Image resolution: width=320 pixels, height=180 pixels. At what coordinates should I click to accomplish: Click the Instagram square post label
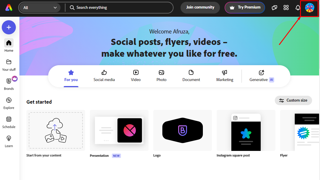233,155
